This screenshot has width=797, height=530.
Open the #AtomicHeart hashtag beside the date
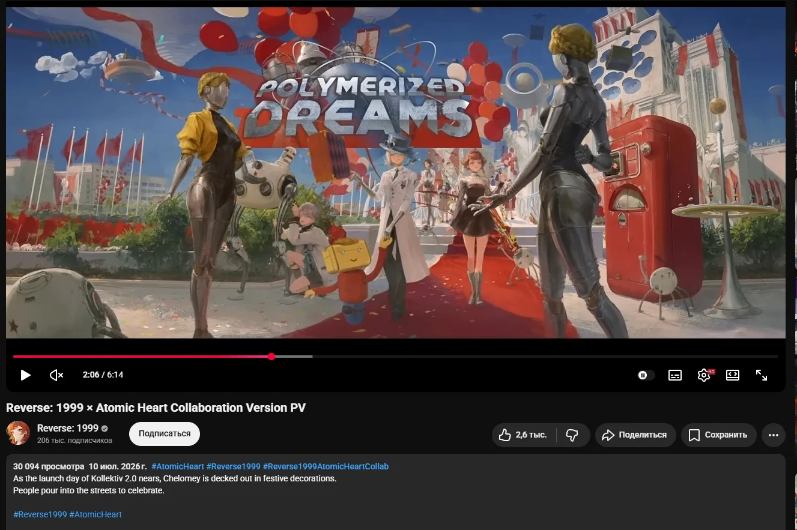[x=178, y=466]
